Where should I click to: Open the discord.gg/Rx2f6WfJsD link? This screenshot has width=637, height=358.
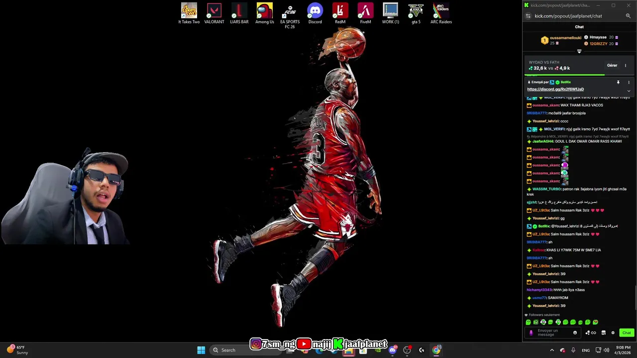555,89
